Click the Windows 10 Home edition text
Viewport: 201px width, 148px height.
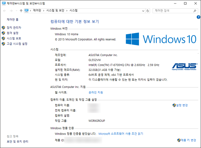67,34
